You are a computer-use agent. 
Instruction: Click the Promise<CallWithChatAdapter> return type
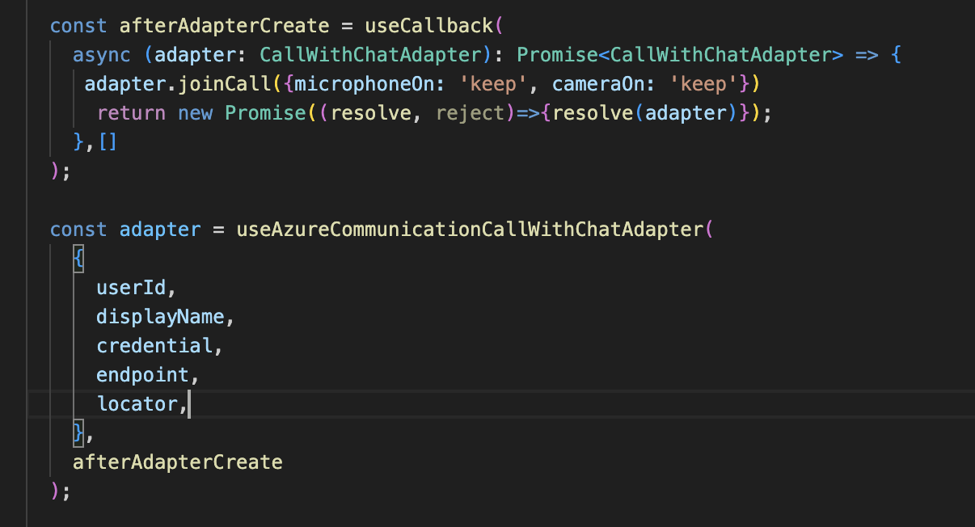point(681,55)
